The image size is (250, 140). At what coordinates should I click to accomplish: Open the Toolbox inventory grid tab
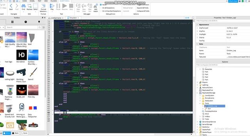click(12, 22)
